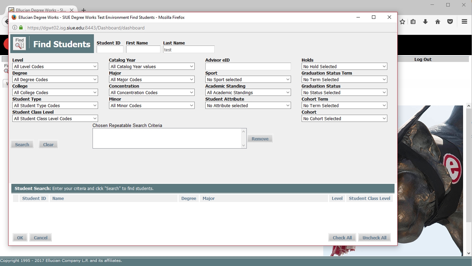Viewport: 472px width, 266px height.
Task: Open the Major codes dropdown
Action: (152, 79)
